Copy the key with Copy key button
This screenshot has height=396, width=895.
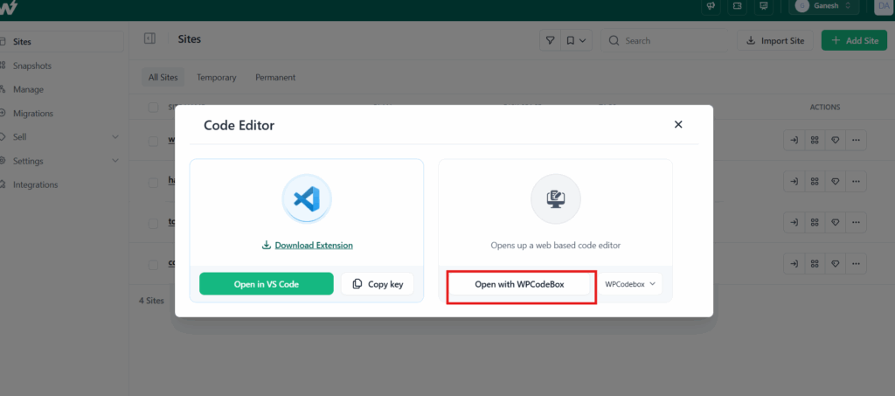pos(378,283)
